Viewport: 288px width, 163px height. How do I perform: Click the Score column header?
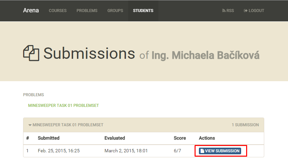[180, 138]
